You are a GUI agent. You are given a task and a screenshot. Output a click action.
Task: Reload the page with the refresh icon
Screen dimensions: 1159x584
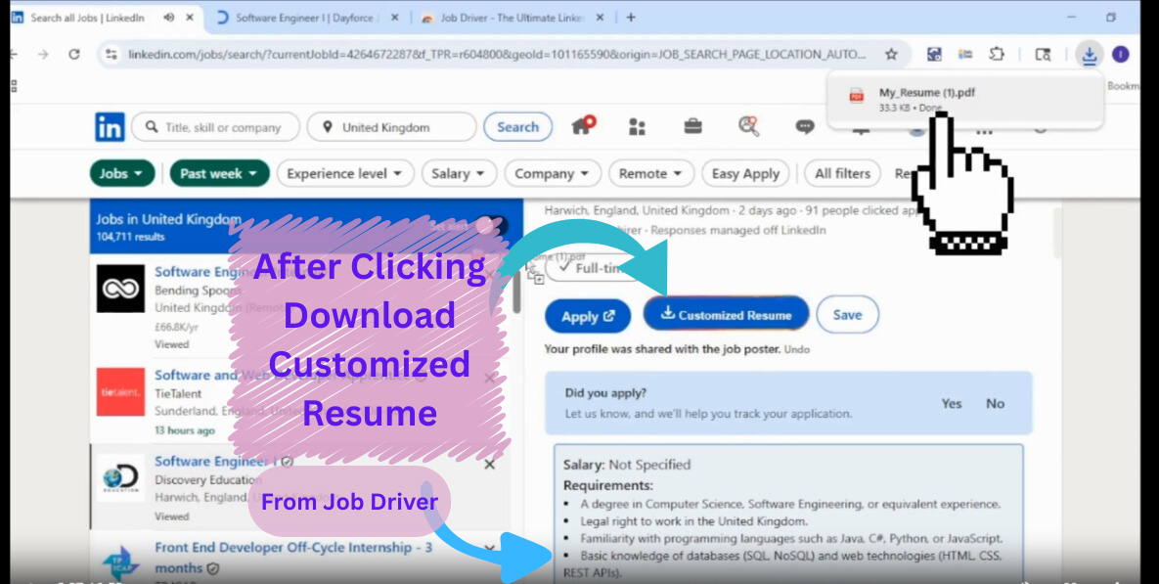pyautogui.click(x=74, y=55)
